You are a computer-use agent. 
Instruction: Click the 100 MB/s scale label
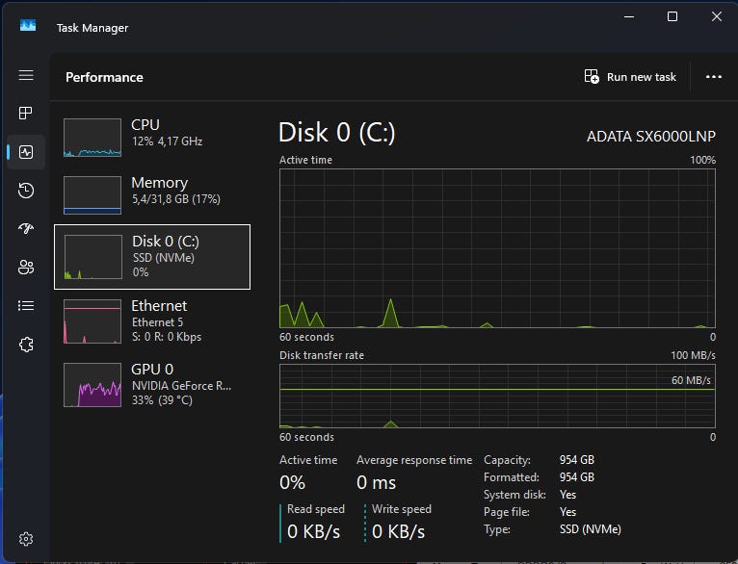pyautogui.click(x=693, y=355)
